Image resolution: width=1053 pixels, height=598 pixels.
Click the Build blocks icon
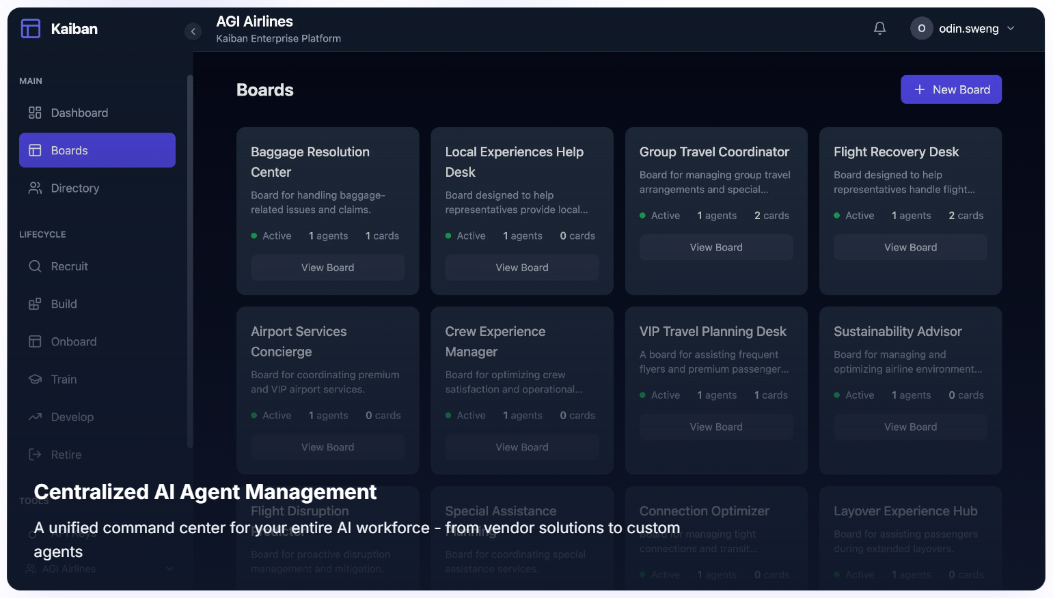pos(35,304)
